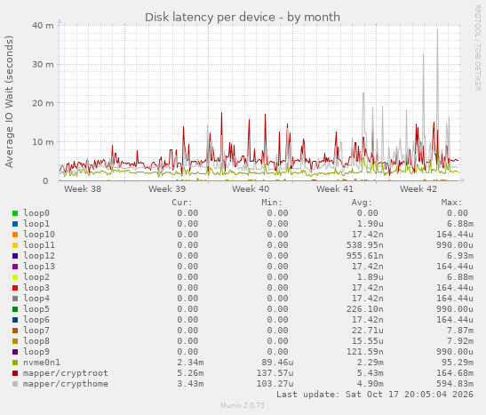Click the 'loop7' legend label
The image size is (486, 415).
[x=36, y=331]
